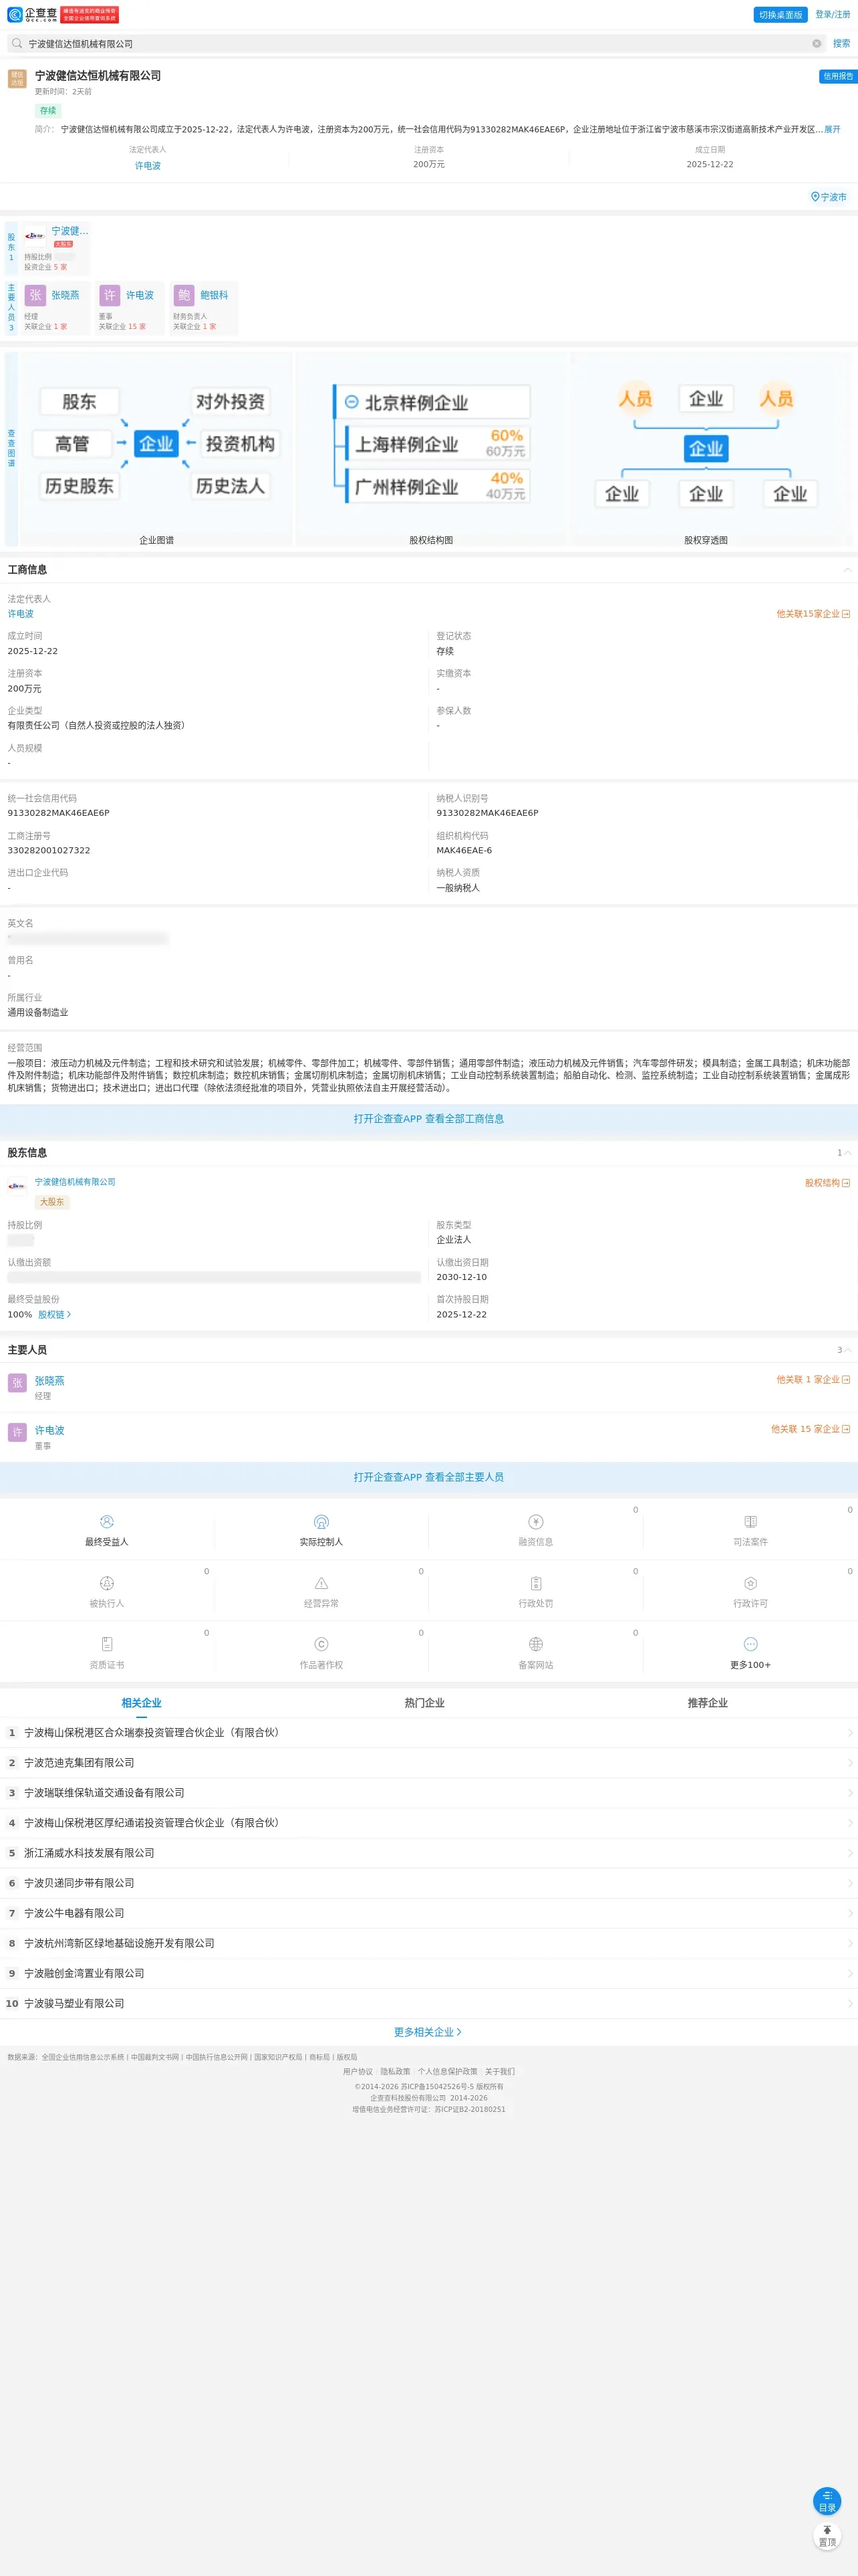Image resolution: width=858 pixels, height=2576 pixels.
Task: View the 最终受益人 icon
Action: [x=107, y=1522]
